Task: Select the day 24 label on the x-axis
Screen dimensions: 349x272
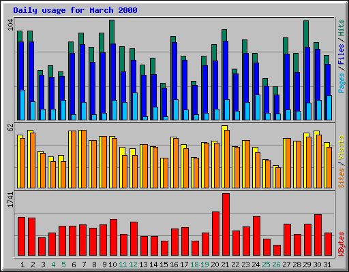Action: [256, 265]
